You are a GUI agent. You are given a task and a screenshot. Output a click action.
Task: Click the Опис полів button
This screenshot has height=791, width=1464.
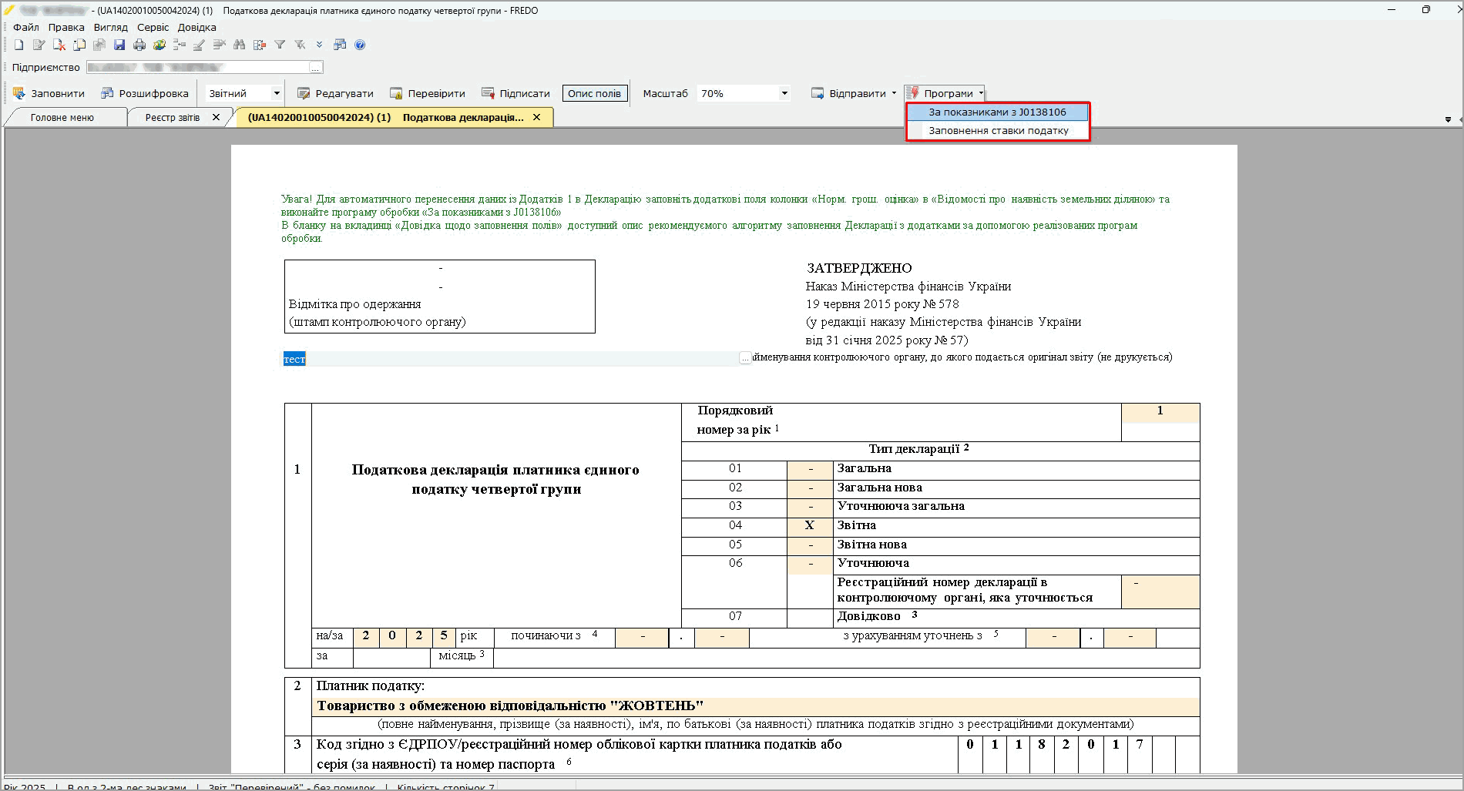tap(594, 94)
